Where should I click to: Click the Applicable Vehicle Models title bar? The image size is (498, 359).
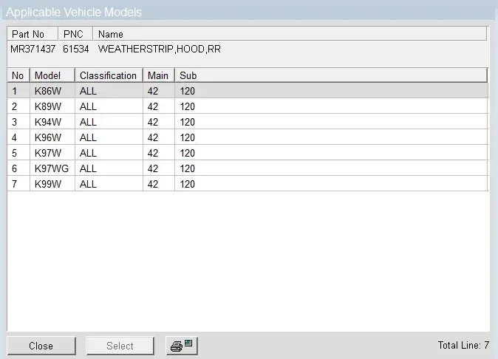[x=248, y=12]
